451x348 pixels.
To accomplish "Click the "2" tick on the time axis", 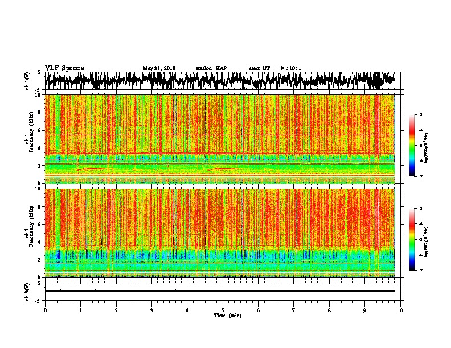I will [x=116, y=310].
